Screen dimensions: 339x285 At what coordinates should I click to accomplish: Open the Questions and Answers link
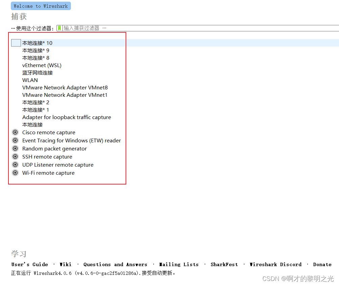coord(115,264)
